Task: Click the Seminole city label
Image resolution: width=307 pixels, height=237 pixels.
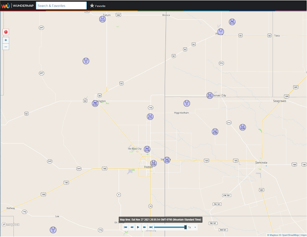Action: click(x=261, y=163)
